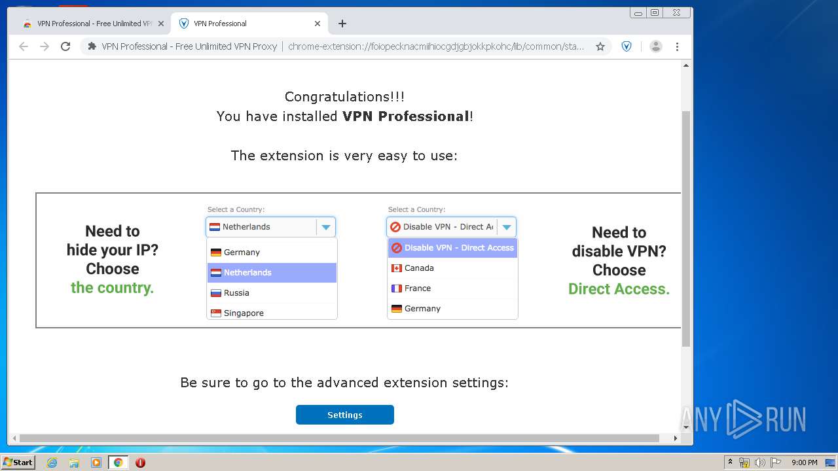Select Disable VPN - Direct Access option
Screen dimensions: 838x471
point(452,248)
